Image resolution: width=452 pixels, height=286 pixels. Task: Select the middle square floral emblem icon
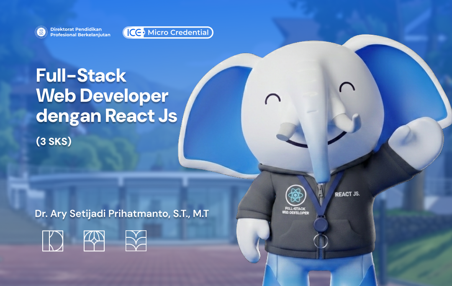coord(94,241)
